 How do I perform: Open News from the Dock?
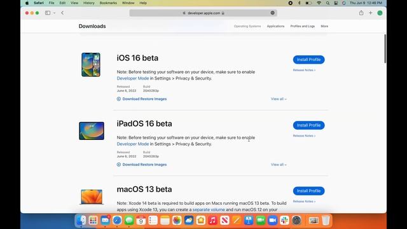tap(224, 221)
